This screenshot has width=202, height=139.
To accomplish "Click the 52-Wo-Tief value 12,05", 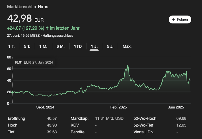I will point(181,125).
